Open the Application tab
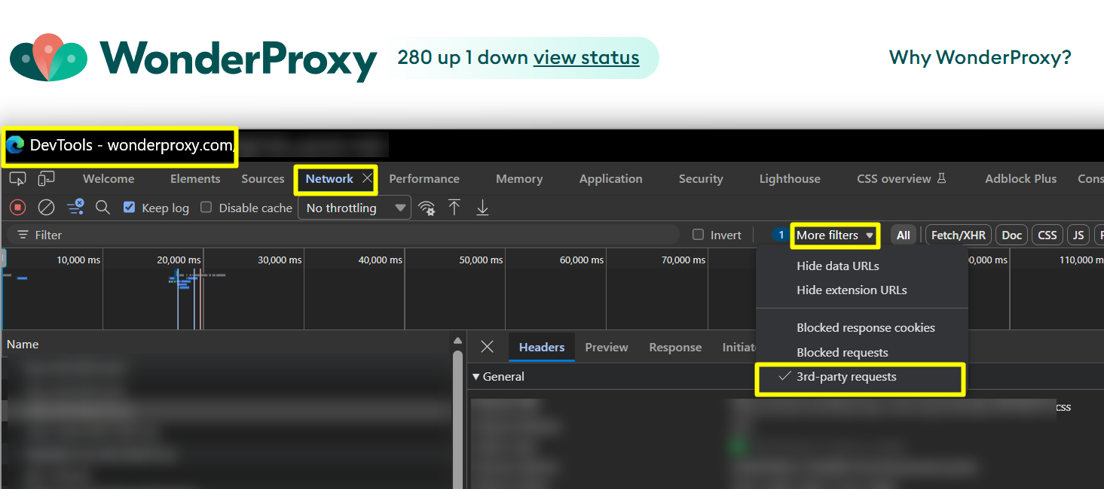This screenshot has height=489, width=1104. [x=611, y=178]
